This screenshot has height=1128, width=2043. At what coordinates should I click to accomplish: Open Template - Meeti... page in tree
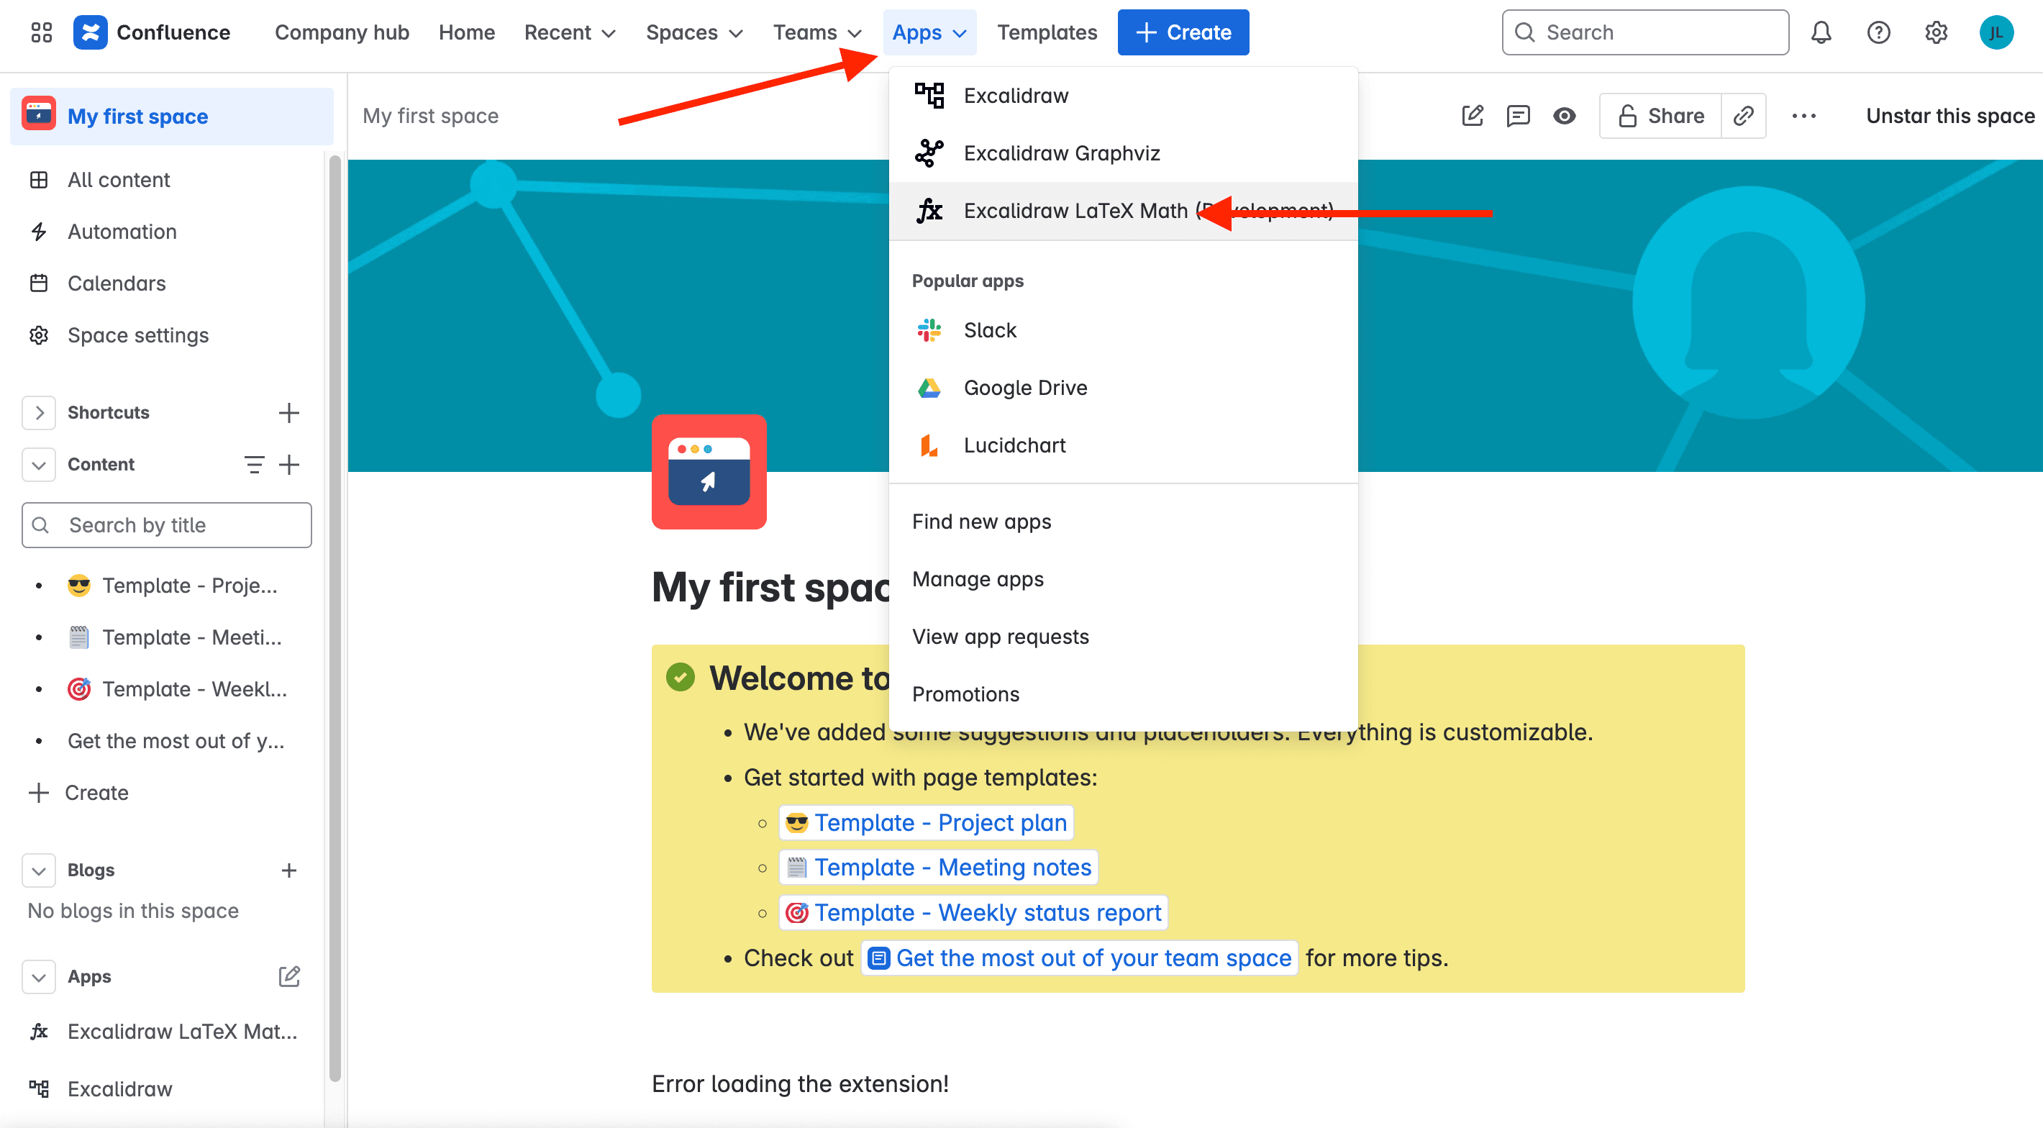(x=167, y=637)
